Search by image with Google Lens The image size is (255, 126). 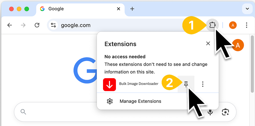click(x=225, y=112)
